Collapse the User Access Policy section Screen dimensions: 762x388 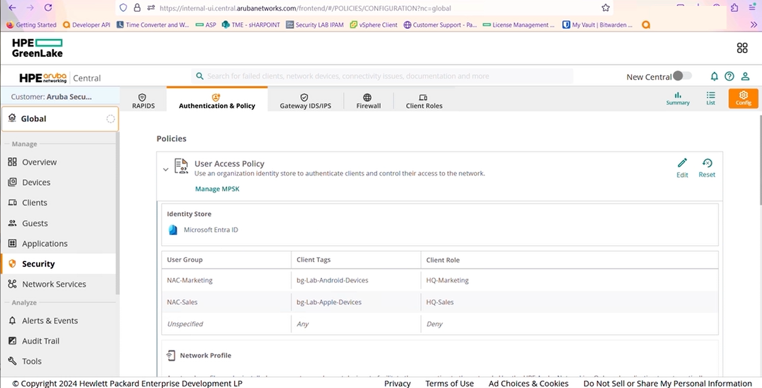166,169
